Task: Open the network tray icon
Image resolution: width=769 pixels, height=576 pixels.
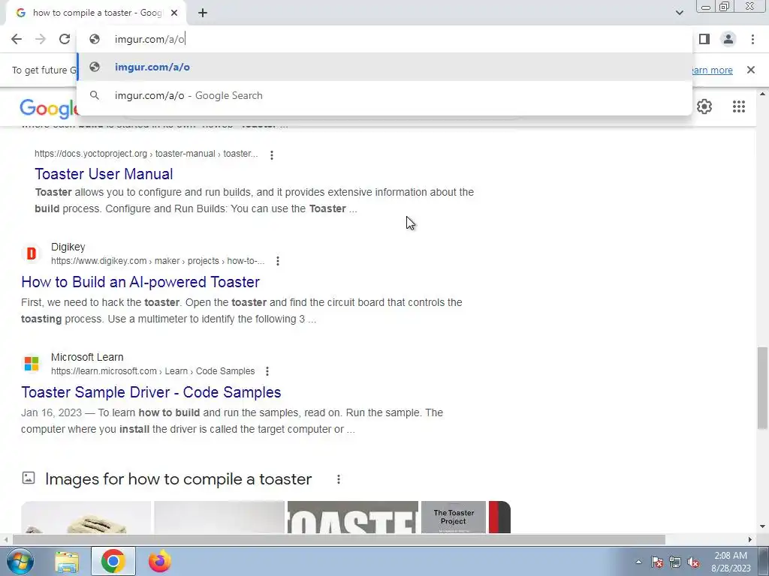Action: tap(675, 562)
